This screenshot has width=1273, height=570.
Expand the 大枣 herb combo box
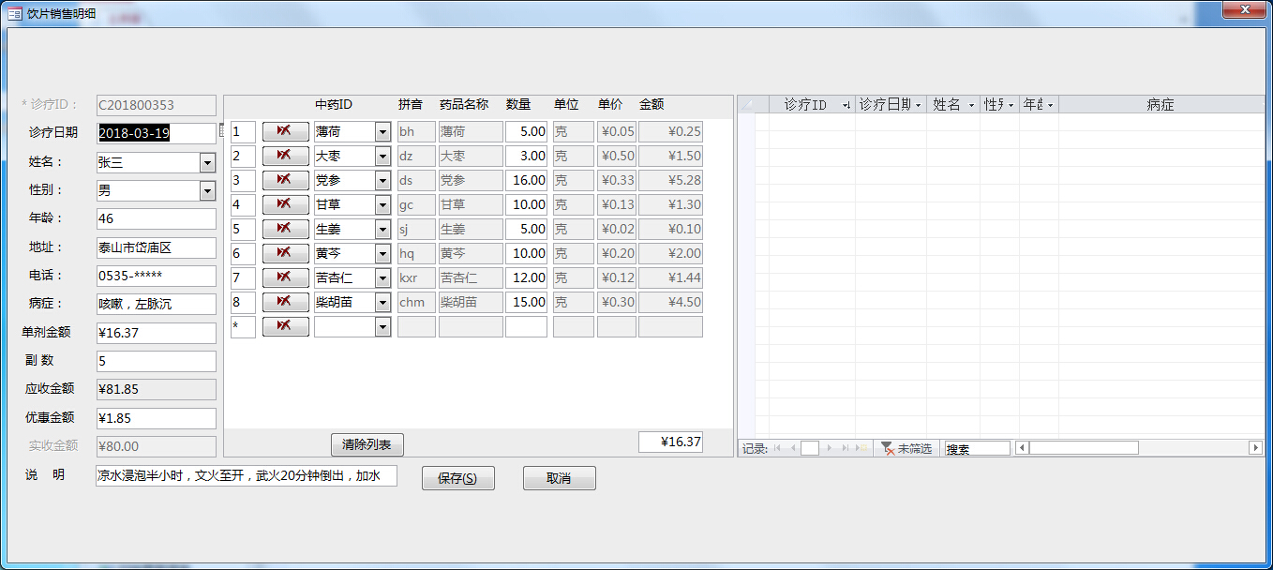[x=382, y=157]
